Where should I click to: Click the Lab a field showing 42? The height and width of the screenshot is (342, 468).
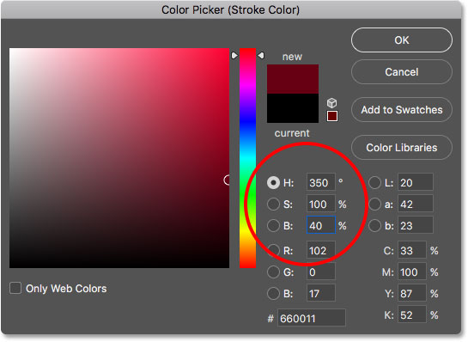[415, 204]
